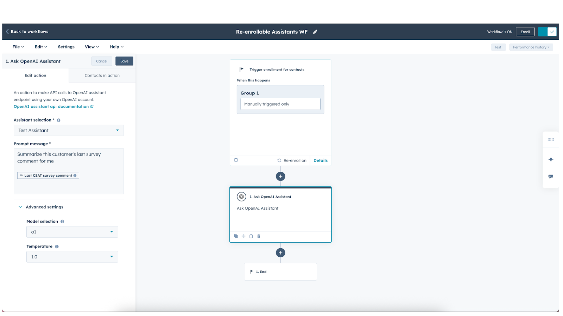Click inside the Prompt message text area
Viewport: 563px width, 316px height.
coord(69,171)
